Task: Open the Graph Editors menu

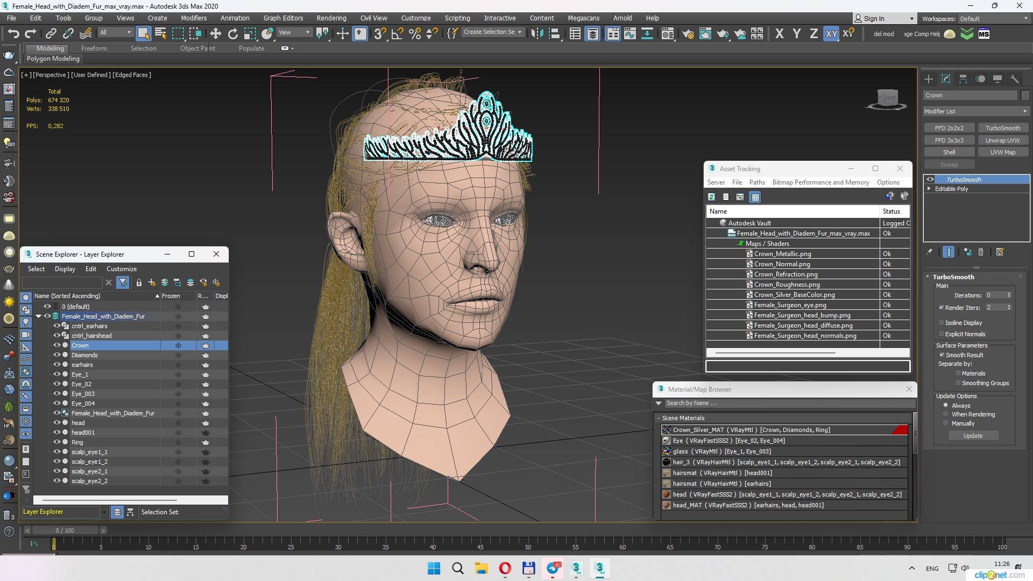Action: click(x=283, y=18)
